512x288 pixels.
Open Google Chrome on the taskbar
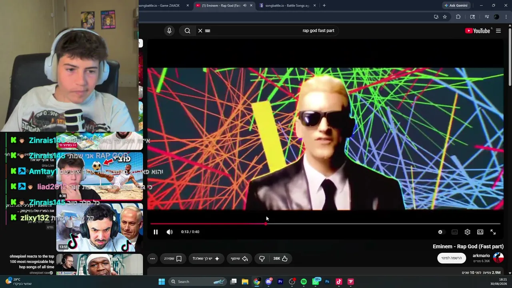click(x=257, y=282)
